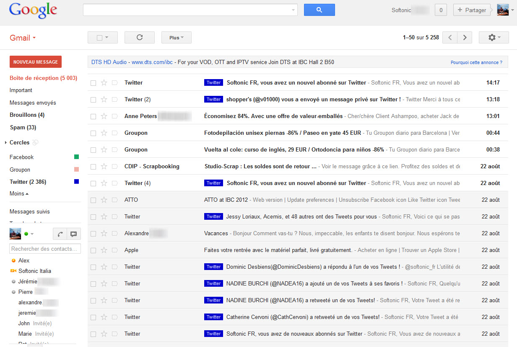Check the checkbox on the Groupon email
Image resolution: width=517 pixels, height=347 pixels.
point(93,133)
